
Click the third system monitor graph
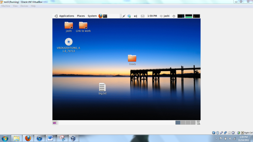(x=196, y=16)
